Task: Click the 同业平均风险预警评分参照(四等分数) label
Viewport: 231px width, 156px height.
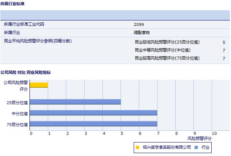Action: (38, 41)
